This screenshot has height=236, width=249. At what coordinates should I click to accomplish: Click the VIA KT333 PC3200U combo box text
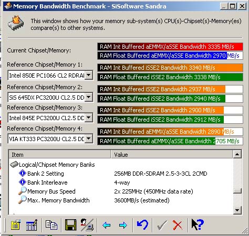[47, 139]
